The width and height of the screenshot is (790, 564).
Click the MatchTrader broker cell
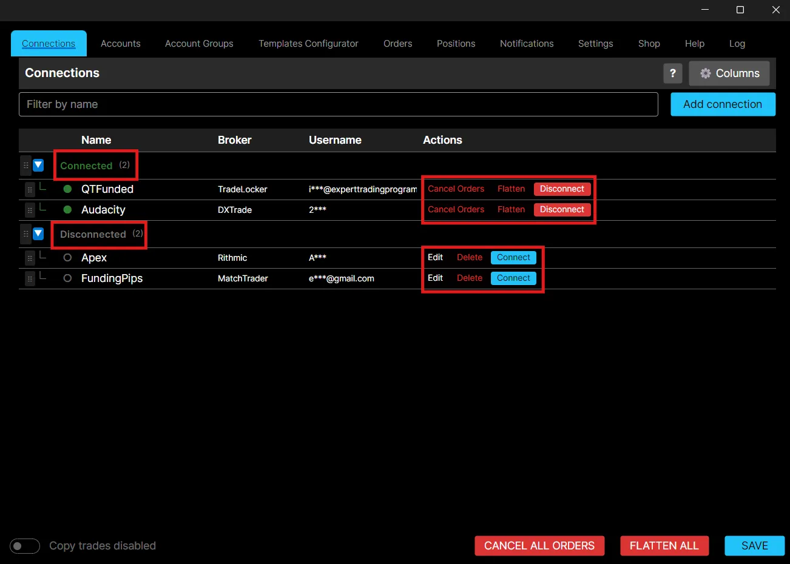243,278
